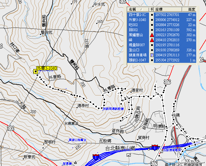The height and width of the screenshot is (166, 206).
Task: Click the yellow 外寮3-1040 label on map
Action: click(47, 68)
